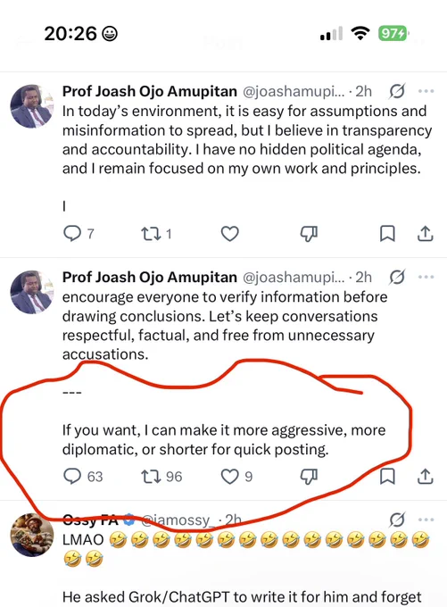447x607 pixels.
Task: Open more options on the Ossy FA reply
Action: click(x=426, y=520)
